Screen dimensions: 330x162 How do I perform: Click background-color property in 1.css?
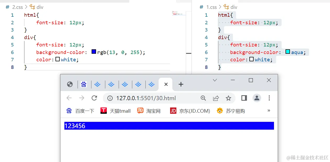click(x=254, y=52)
